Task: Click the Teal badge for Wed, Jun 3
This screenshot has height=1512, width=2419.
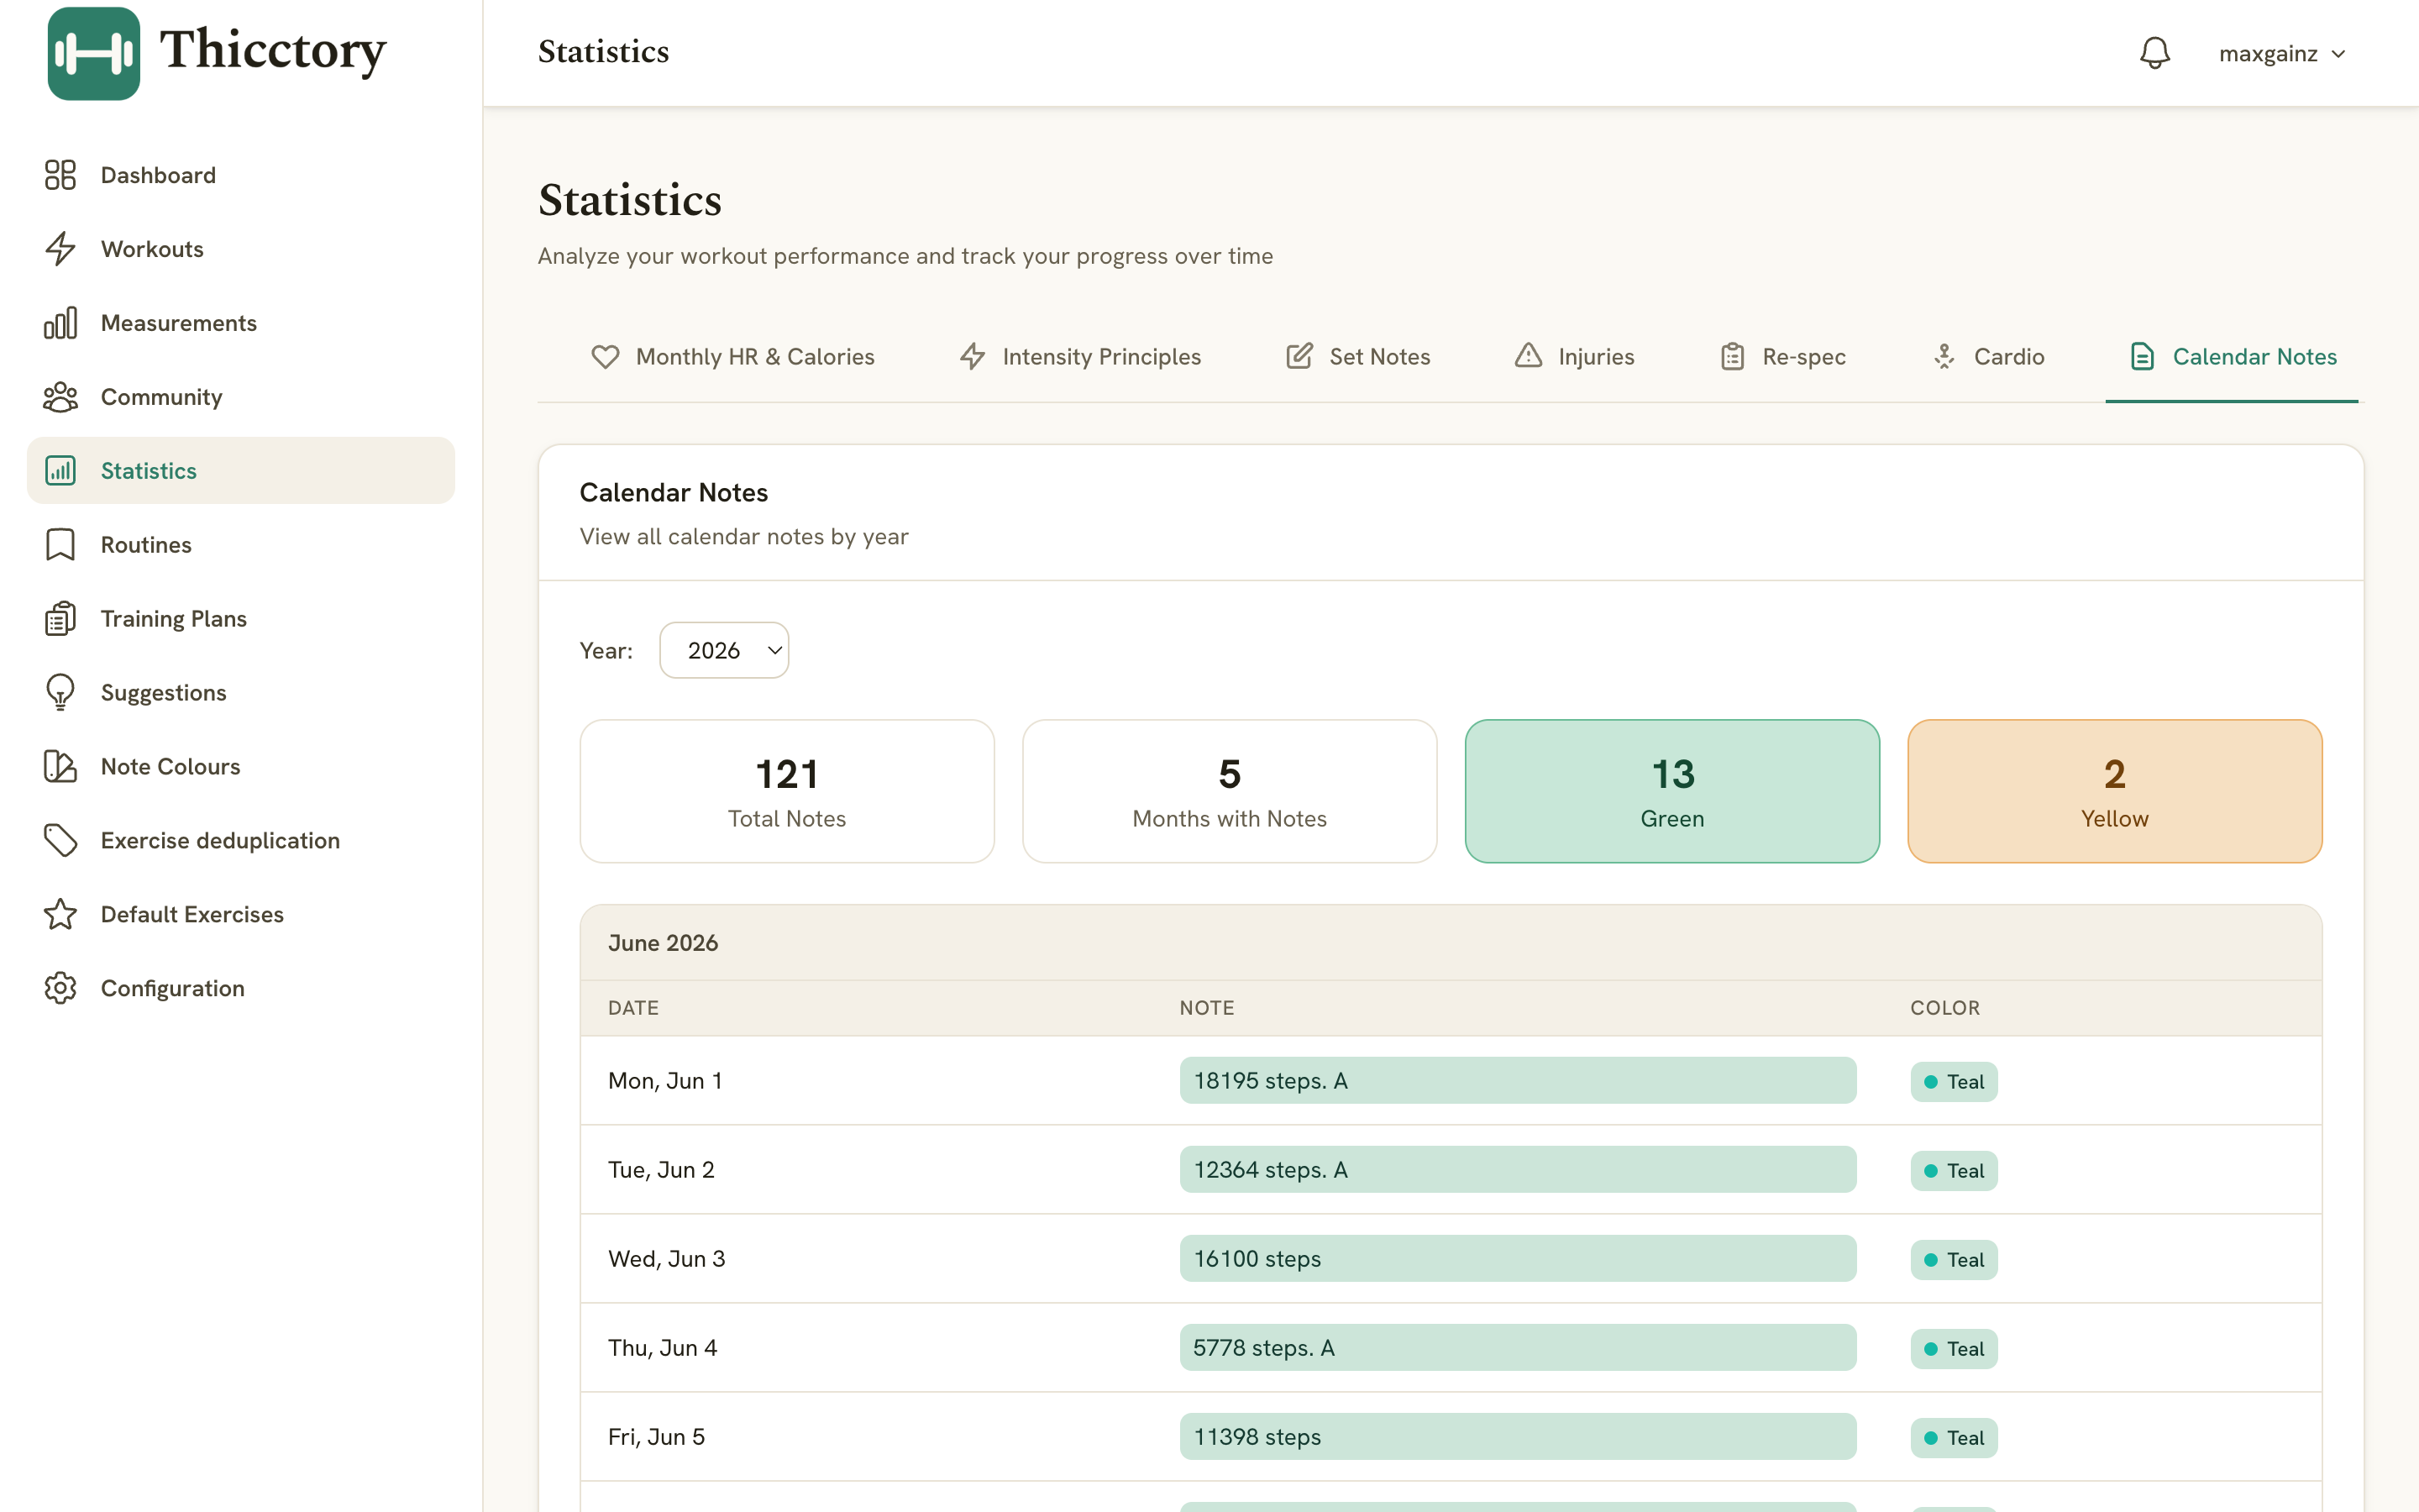Action: coord(1953,1260)
